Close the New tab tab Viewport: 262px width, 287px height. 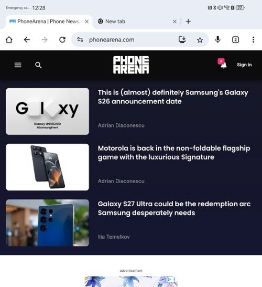174,22
